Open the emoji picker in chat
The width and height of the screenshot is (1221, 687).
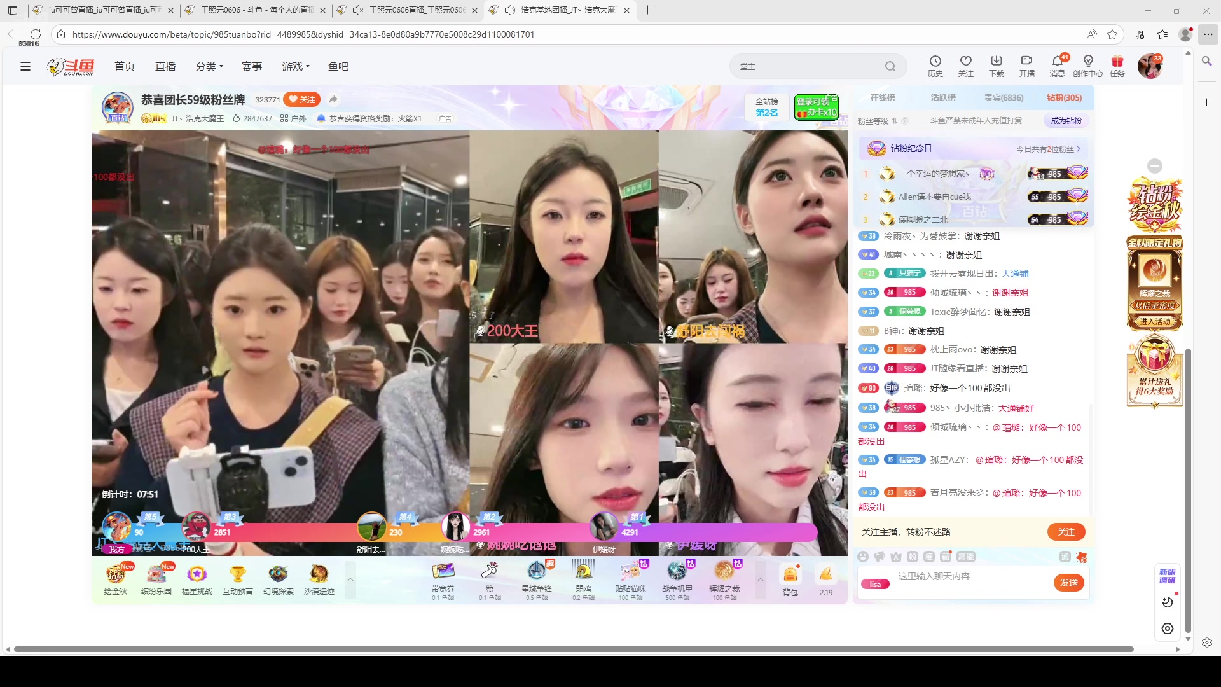[x=864, y=557]
